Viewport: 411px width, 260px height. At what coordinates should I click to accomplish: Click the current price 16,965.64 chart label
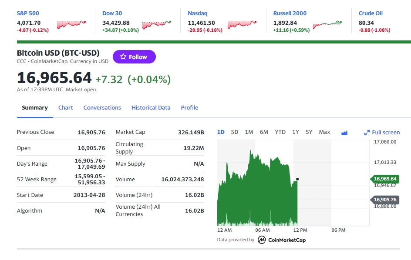[x=385, y=179]
